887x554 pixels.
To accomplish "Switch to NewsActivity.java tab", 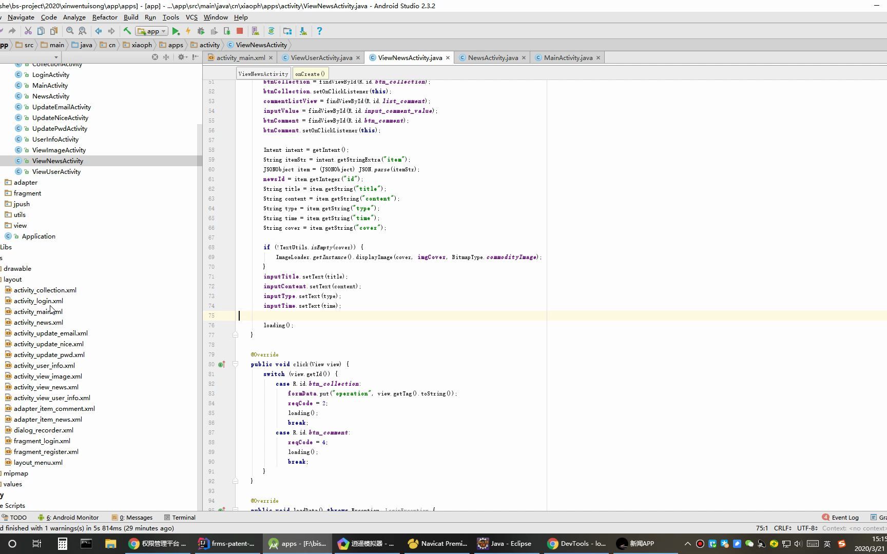I will pos(493,57).
